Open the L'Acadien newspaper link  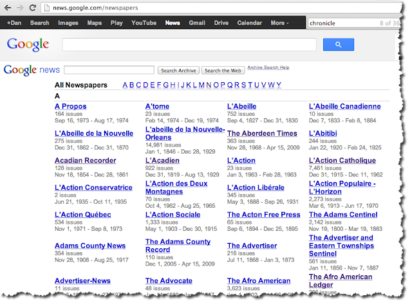(162, 160)
